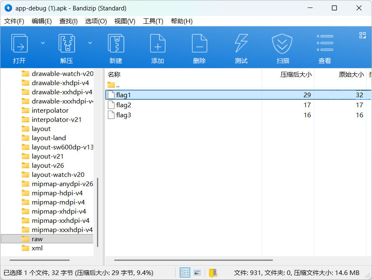Screen dimensions: 372x280
Task: Select the flag3 file
Action: coord(123,115)
